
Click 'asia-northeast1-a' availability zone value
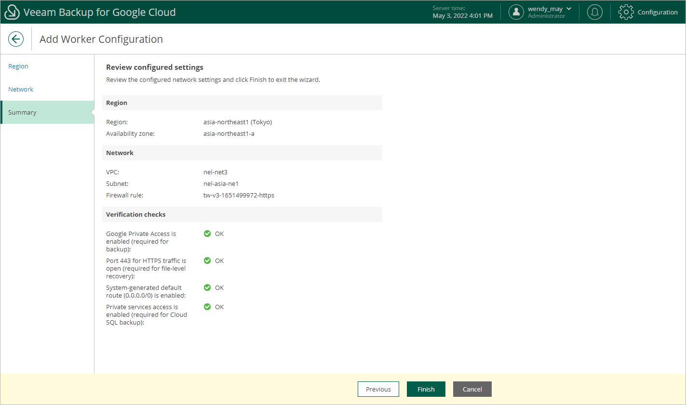pyautogui.click(x=229, y=133)
